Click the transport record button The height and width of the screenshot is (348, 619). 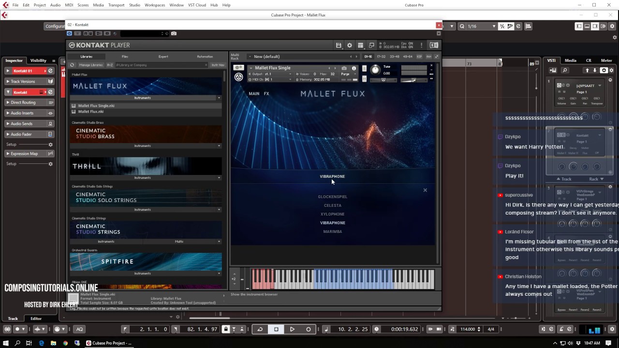[x=308, y=329]
